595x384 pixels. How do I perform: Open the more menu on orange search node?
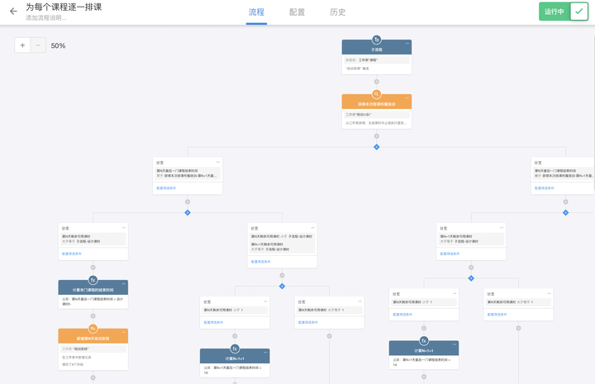point(407,98)
